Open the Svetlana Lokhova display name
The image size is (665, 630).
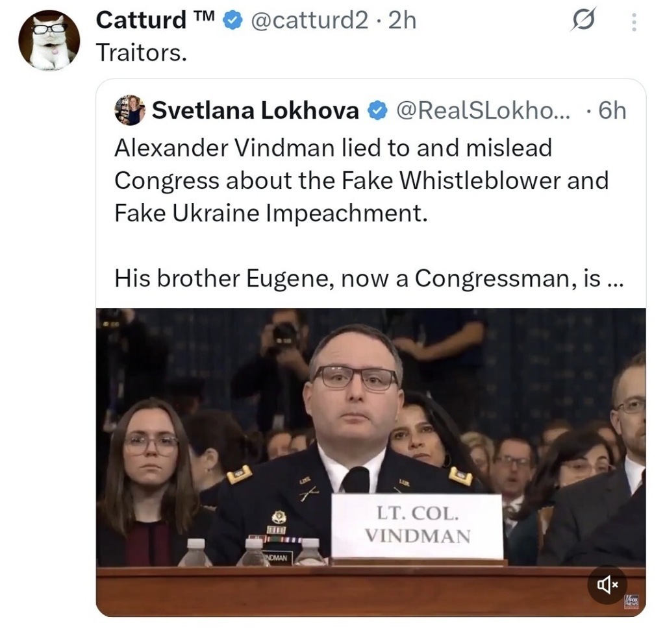point(255,111)
